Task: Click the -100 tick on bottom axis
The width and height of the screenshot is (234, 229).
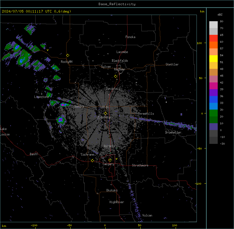Action: click(34, 225)
